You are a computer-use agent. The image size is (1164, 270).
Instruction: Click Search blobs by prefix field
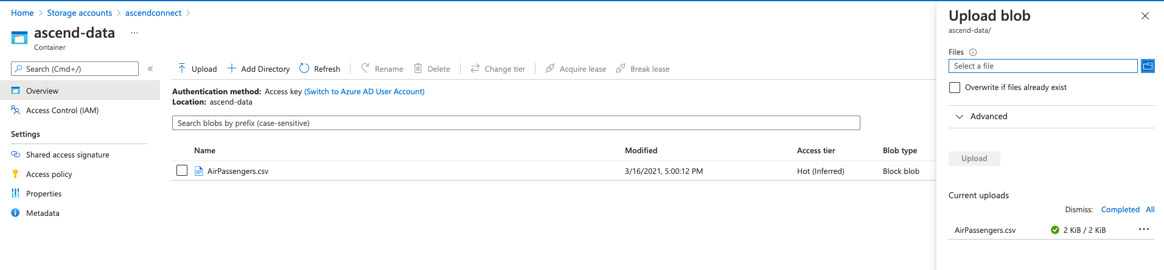coord(516,123)
